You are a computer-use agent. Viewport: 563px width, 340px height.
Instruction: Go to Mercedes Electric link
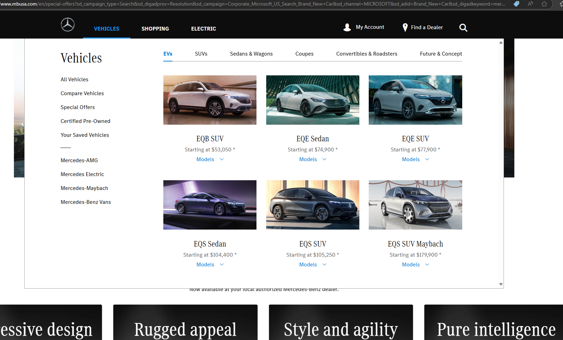point(82,174)
